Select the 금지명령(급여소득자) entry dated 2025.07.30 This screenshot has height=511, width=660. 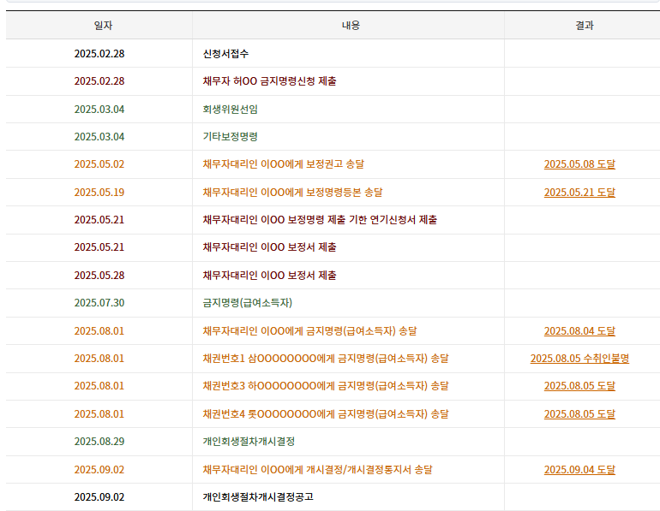tap(248, 303)
